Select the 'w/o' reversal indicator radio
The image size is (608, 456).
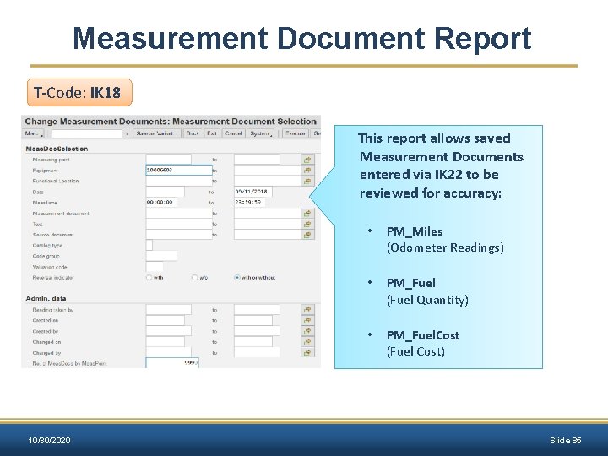[x=195, y=278]
